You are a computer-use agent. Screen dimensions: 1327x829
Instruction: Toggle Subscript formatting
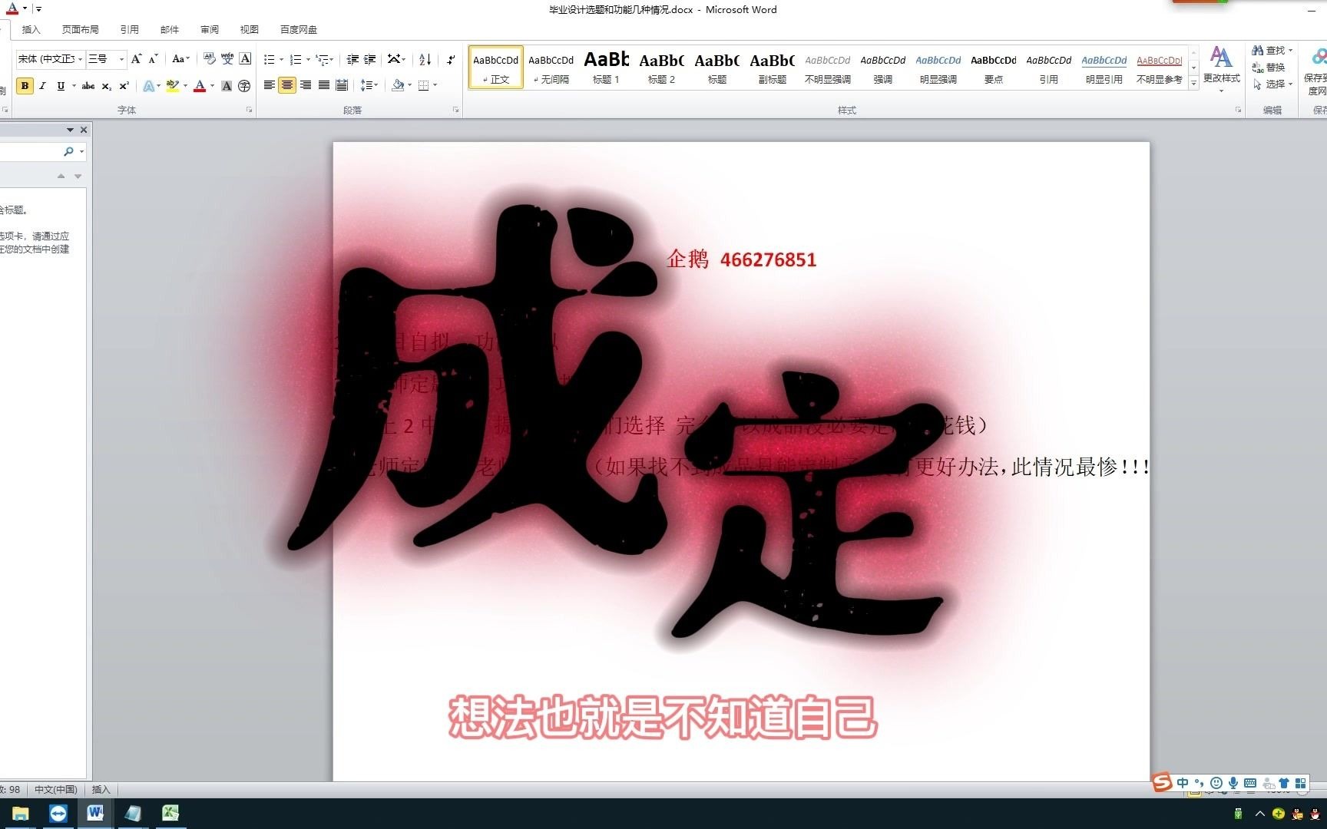click(x=107, y=86)
